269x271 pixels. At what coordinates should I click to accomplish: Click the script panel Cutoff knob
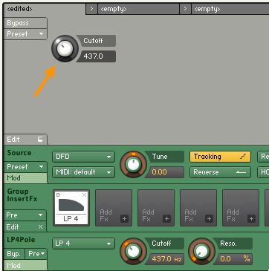[65, 48]
